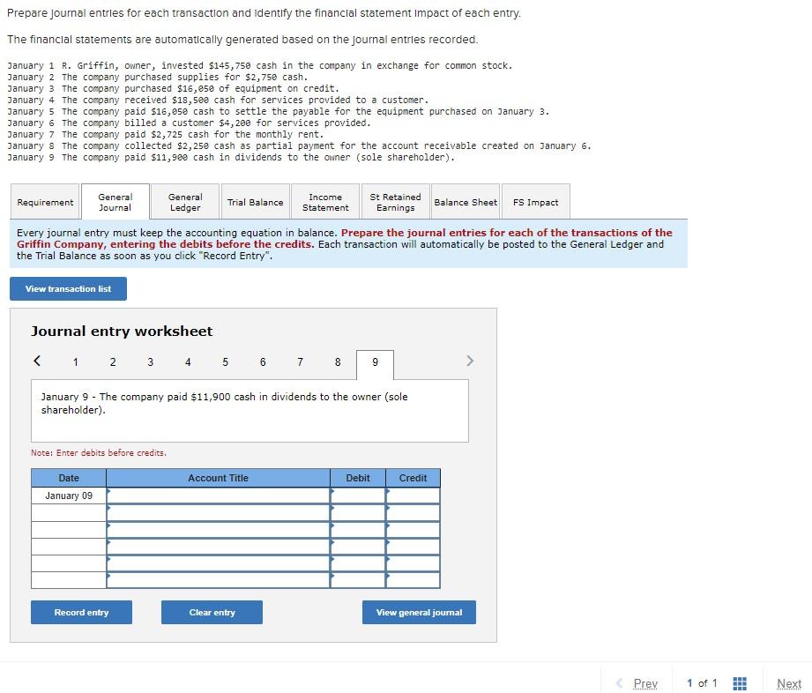Switch to the Trial Balance tab
Viewport: 812px width, 693px height.
[x=255, y=201]
